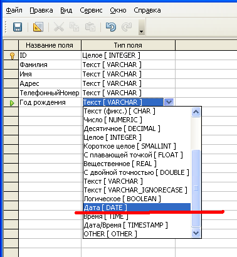Select Текст (фикс.) [ CHAR ] option
Screen dimensions: 237x257
137,111
